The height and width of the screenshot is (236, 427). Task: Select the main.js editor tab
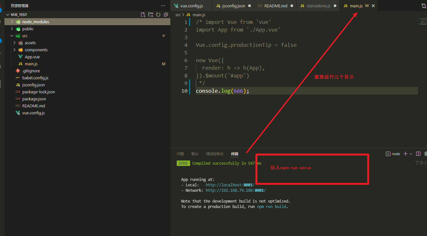(x=359, y=6)
